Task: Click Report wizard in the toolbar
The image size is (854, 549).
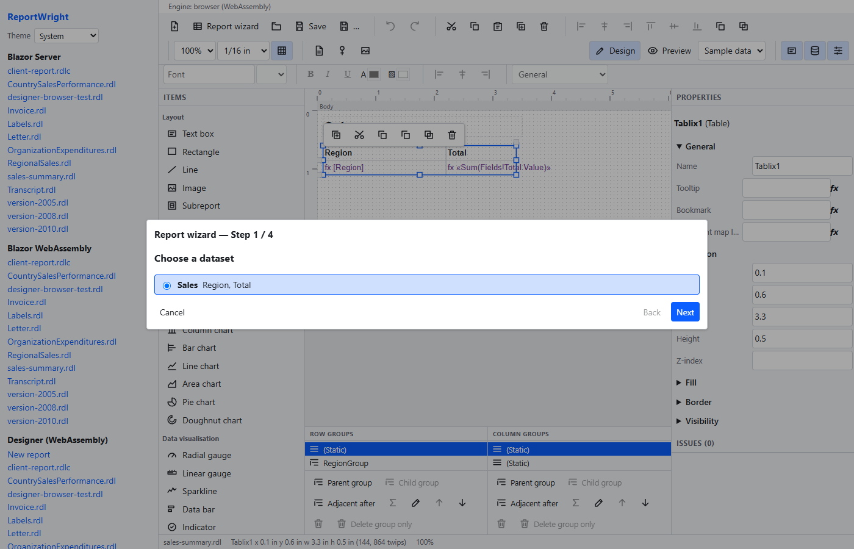Action: pyautogui.click(x=226, y=26)
